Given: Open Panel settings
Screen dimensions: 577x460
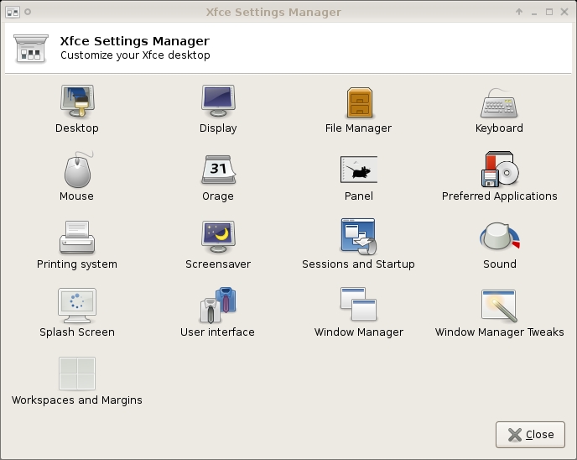Looking at the screenshot, I should (x=359, y=170).
